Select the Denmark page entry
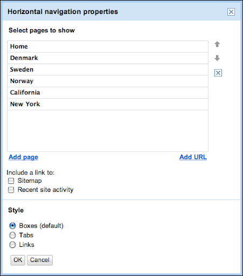The width and height of the screenshot is (243, 276). [108, 58]
